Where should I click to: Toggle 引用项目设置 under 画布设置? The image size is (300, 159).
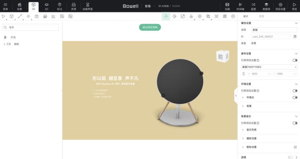(295, 61)
